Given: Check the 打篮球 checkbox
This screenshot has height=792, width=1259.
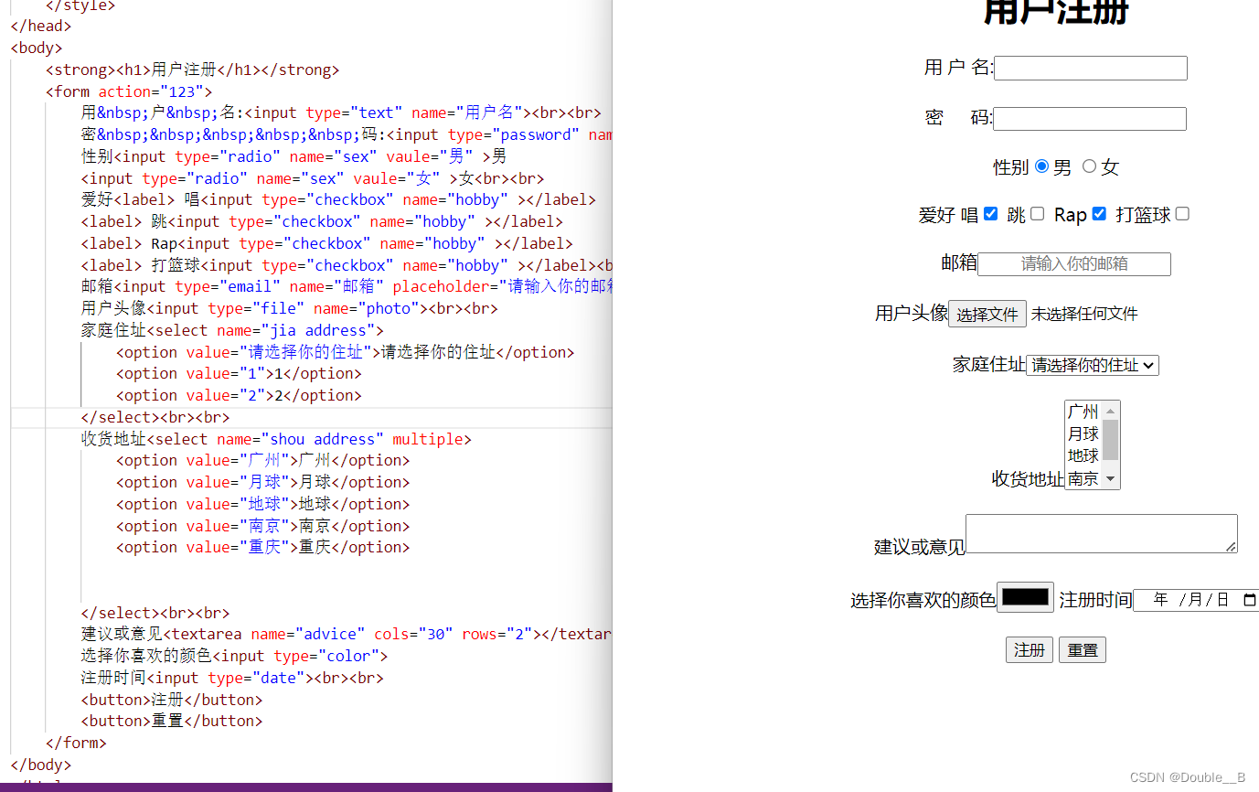Looking at the screenshot, I should pos(1181,213).
